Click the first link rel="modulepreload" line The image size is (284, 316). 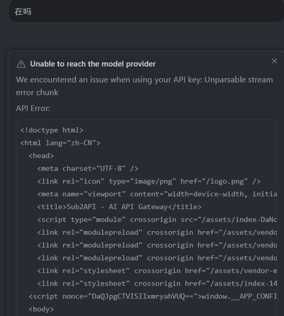click(x=157, y=233)
